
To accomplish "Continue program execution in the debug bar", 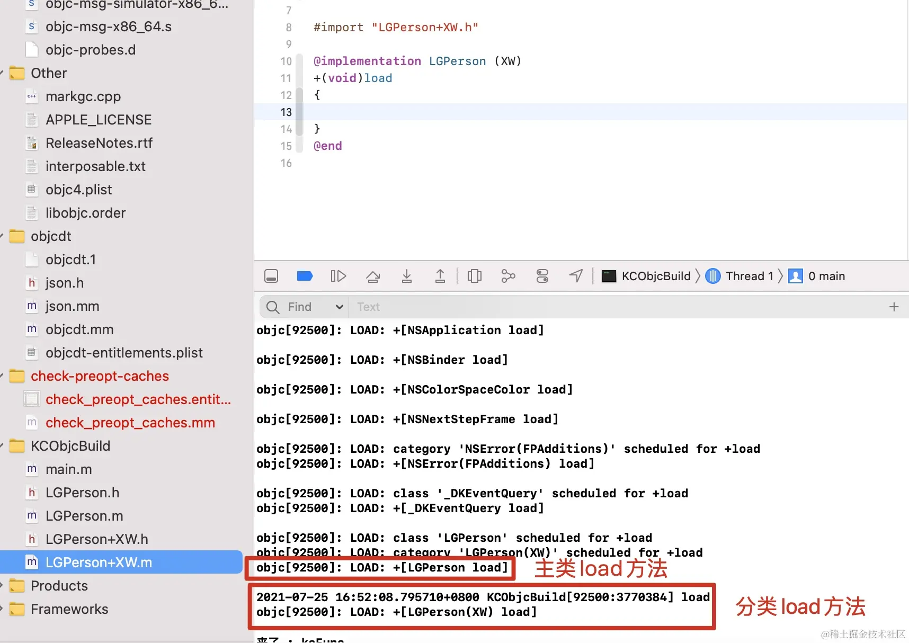I will [338, 276].
